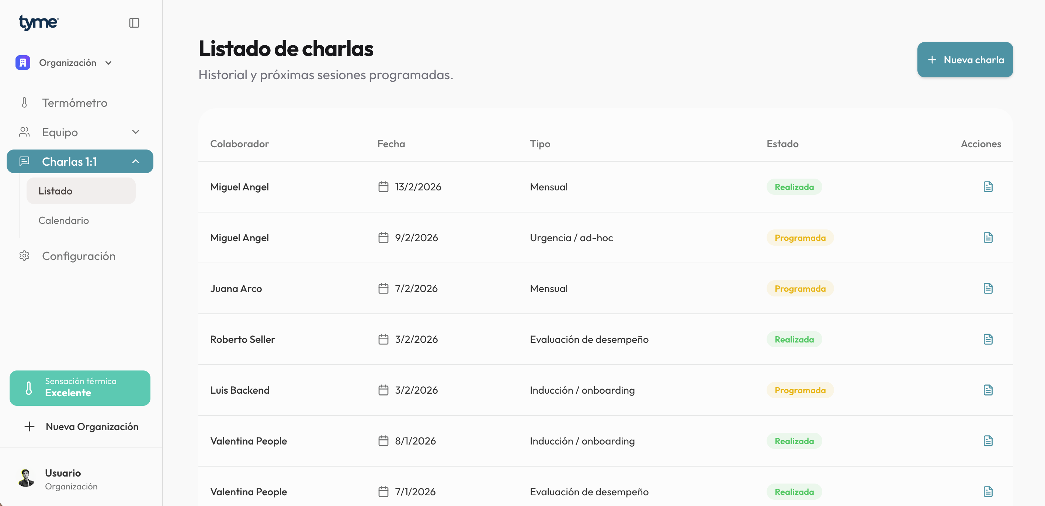
Task: Toggle the sidebar collapse panel control
Action: 134,23
